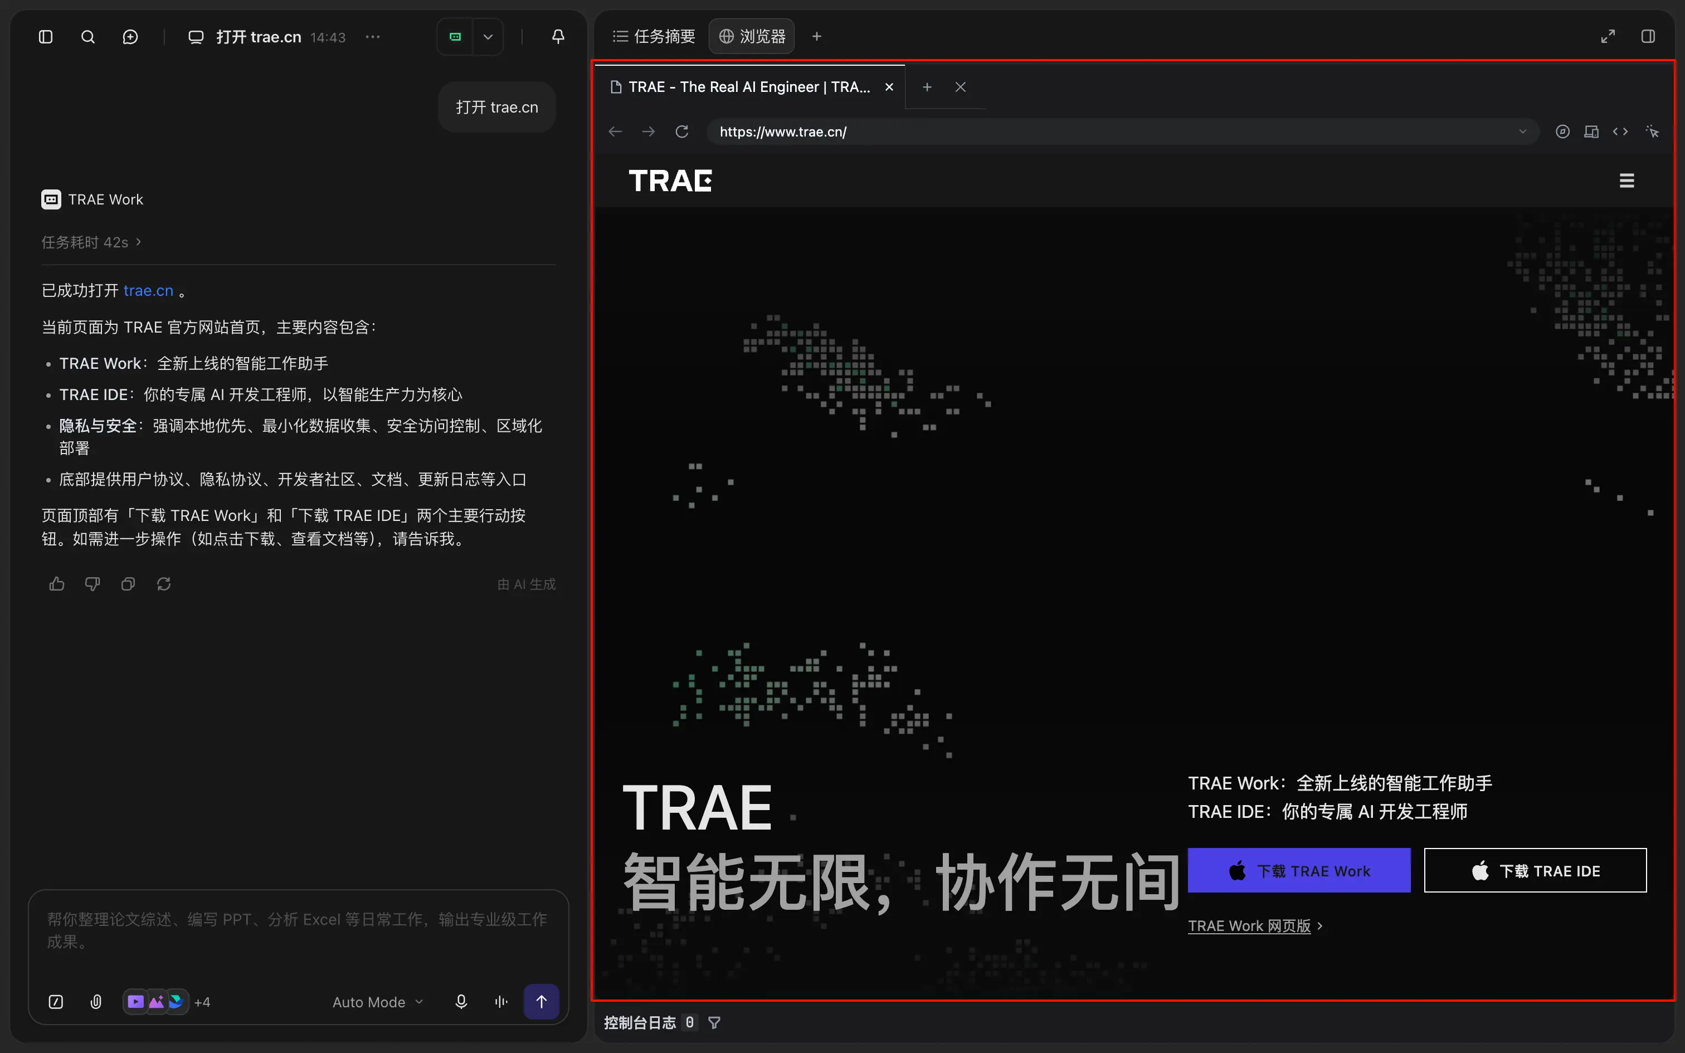
Task: Expand the Auto Mode dropdown
Action: [378, 1002]
